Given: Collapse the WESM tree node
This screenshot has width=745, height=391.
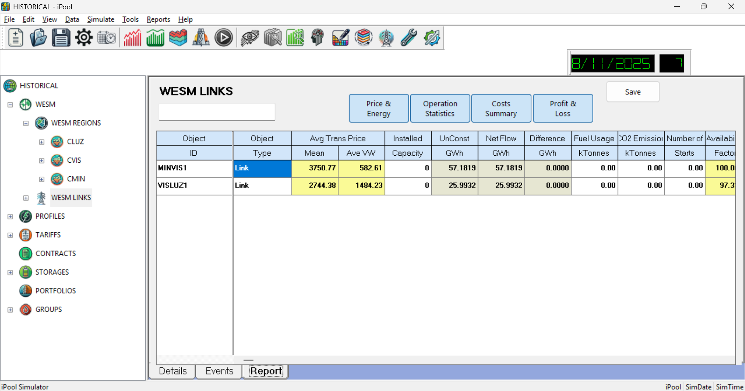Looking at the screenshot, I should pos(10,104).
